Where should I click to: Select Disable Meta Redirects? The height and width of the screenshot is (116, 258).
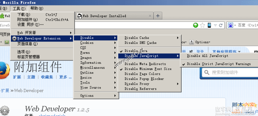[x=149, y=64]
